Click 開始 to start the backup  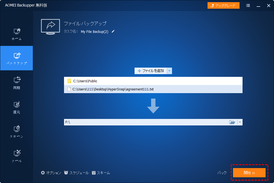point(249,173)
